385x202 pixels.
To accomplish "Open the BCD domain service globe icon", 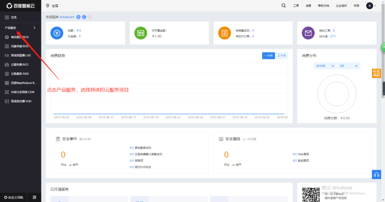I will (x=7, y=37).
